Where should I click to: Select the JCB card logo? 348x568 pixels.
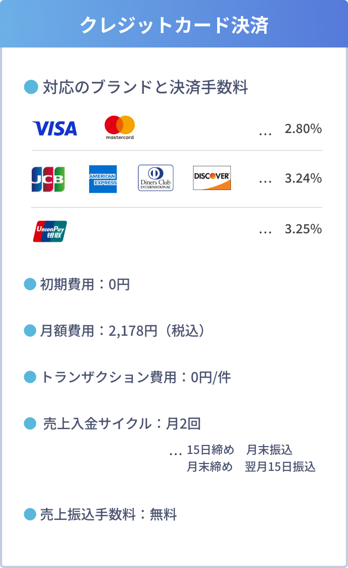[48, 179]
